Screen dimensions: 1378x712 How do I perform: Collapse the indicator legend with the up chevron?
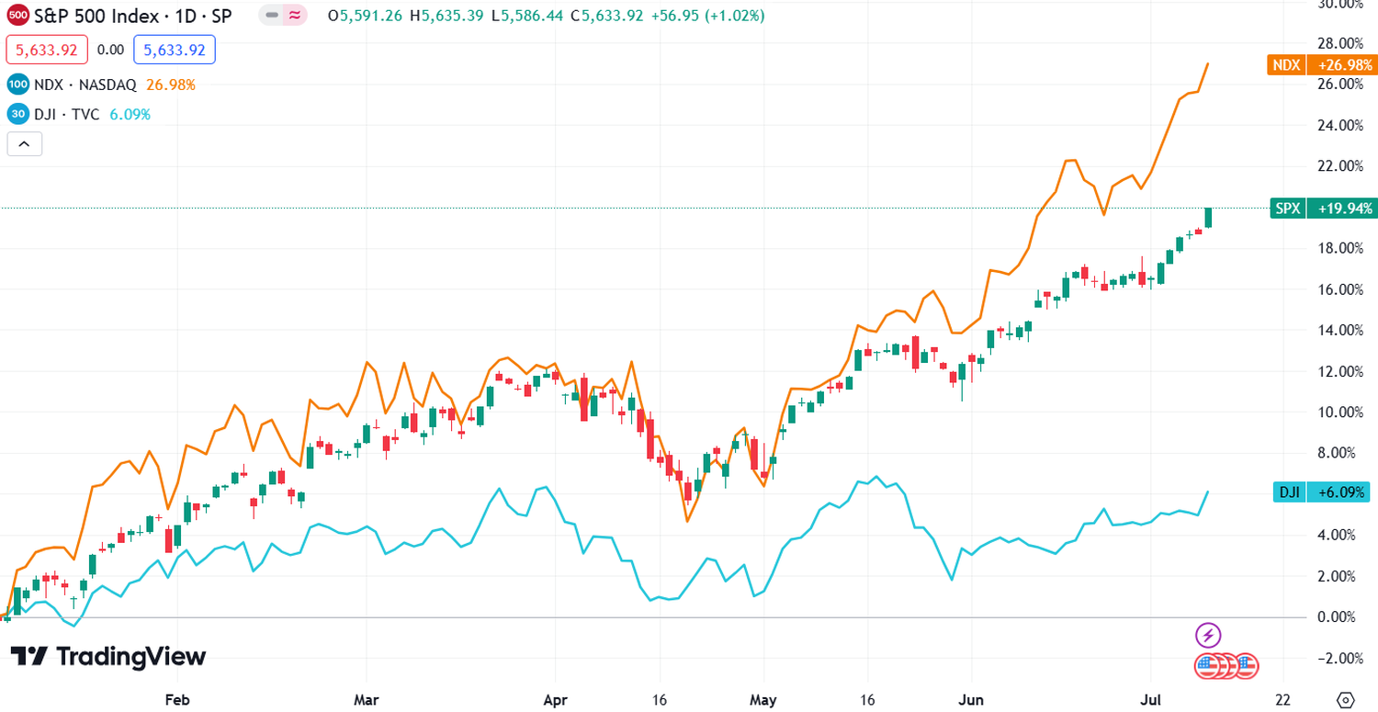pyautogui.click(x=24, y=143)
